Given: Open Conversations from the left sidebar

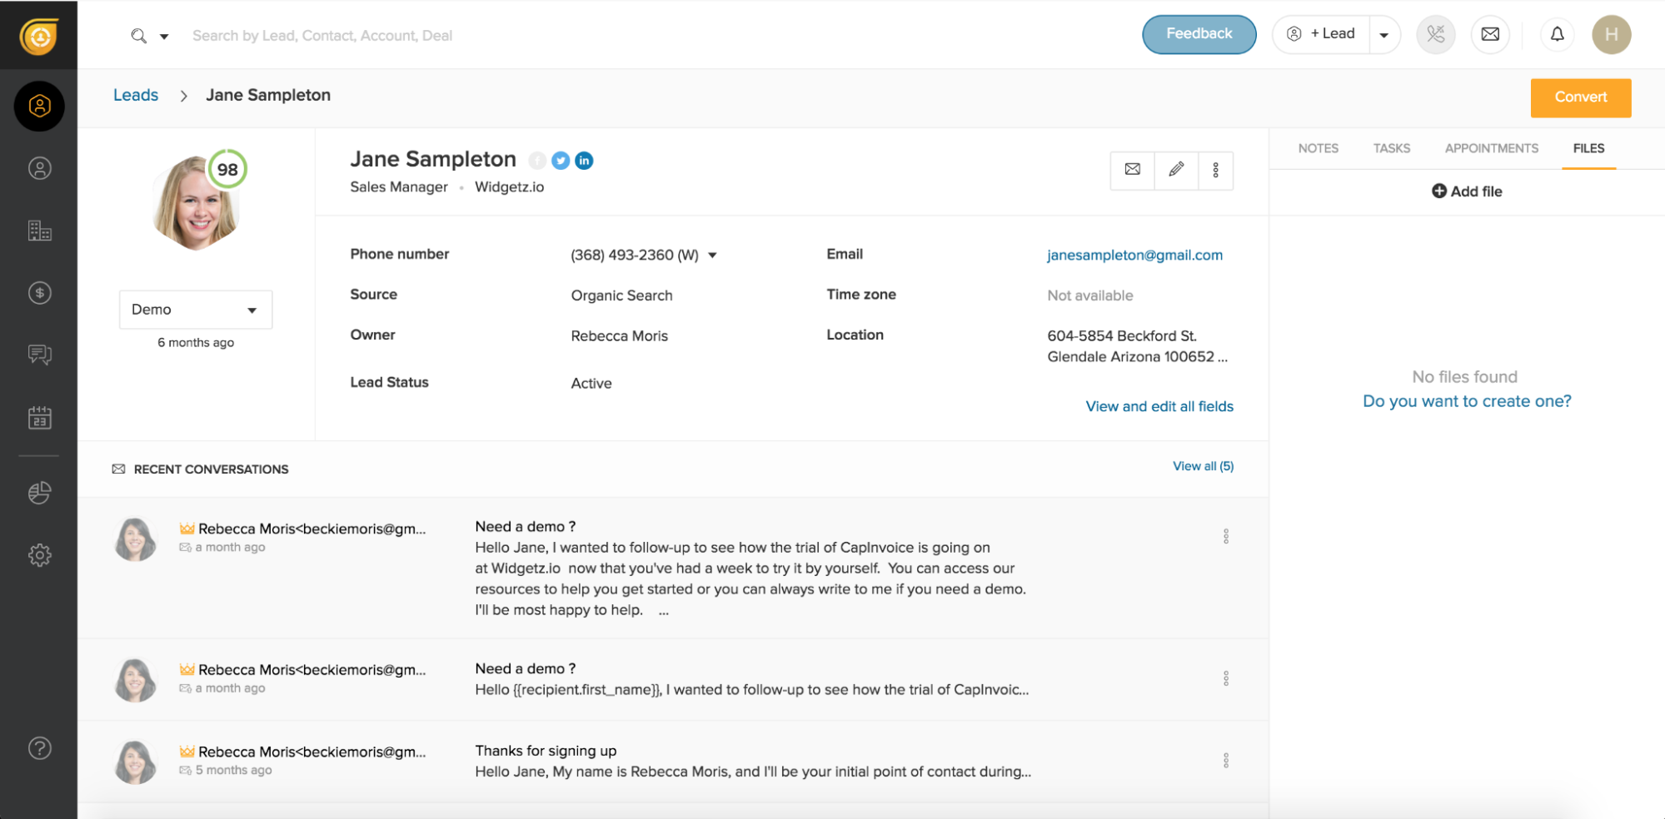Looking at the screenshot, I should click(x=38, y=355).
